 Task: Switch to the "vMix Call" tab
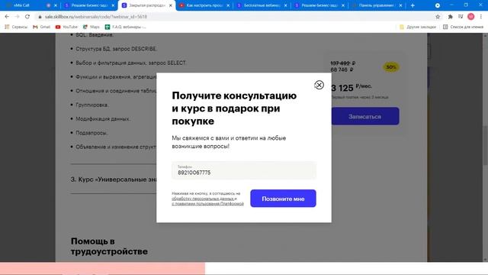coord(27,5)
